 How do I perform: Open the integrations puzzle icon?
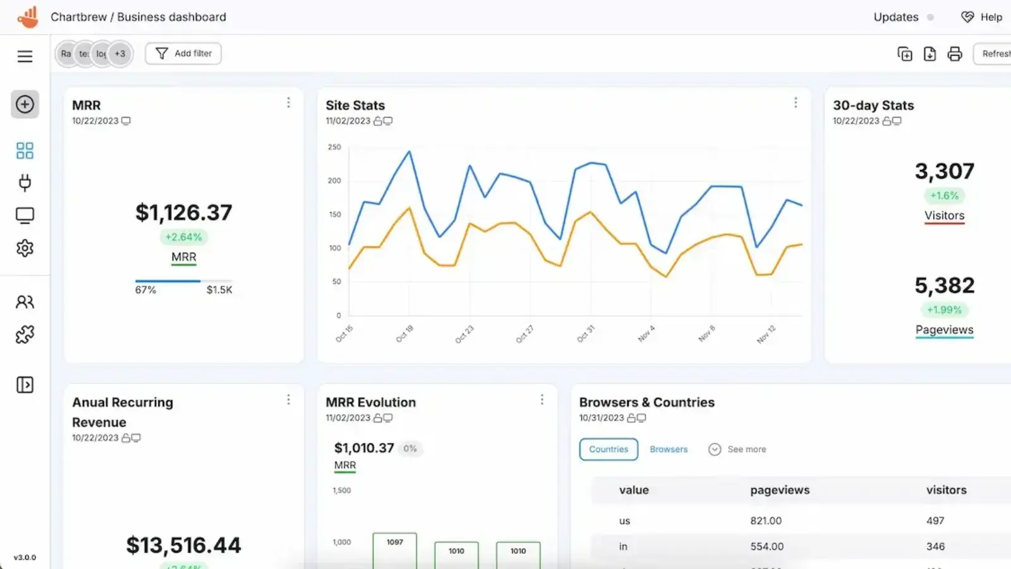[25, 334]
